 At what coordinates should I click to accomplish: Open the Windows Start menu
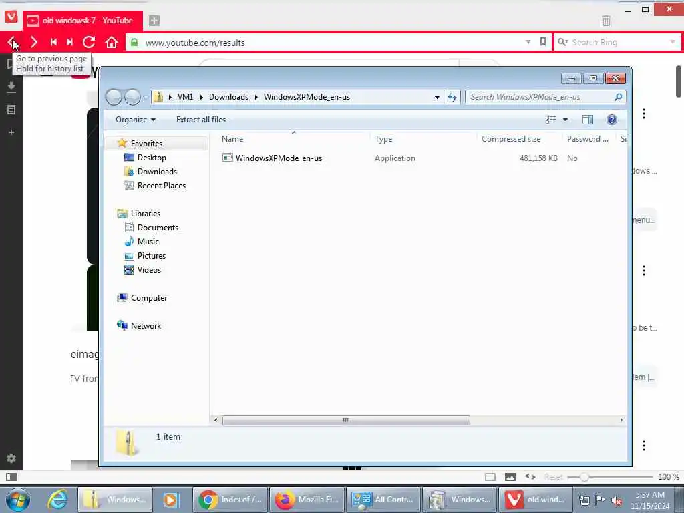[x=18, y=500]
